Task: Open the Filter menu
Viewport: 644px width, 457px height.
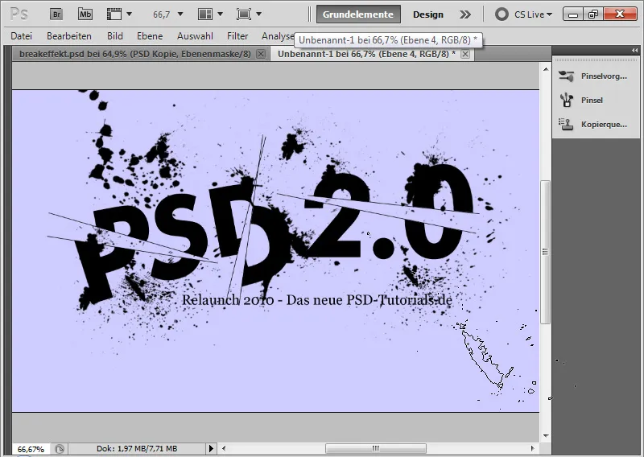Action: [237, 36]
